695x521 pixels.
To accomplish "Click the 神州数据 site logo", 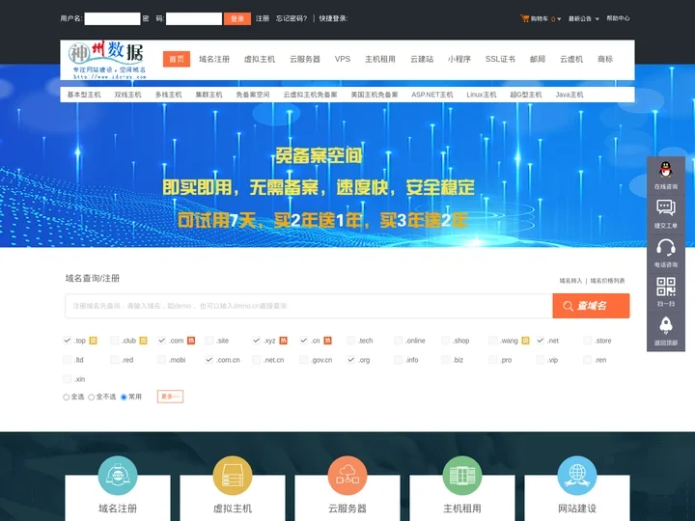I will (x=107, y=60).
